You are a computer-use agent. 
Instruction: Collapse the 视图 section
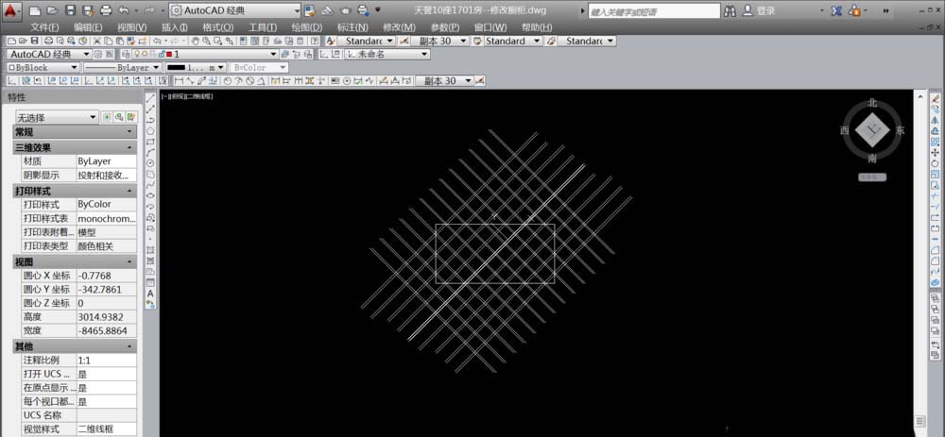click(x=129, y=261)
